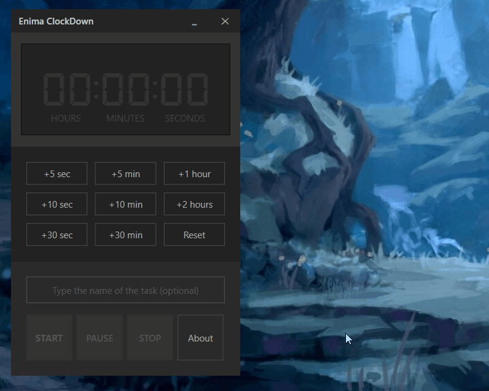Click the MINUTES label under the timer
Screen dimensions: 489x391
point(125,118)
